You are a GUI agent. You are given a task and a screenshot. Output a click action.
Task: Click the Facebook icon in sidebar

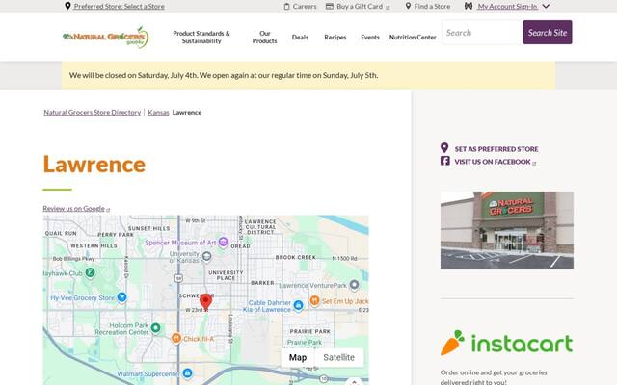[445, 161]
